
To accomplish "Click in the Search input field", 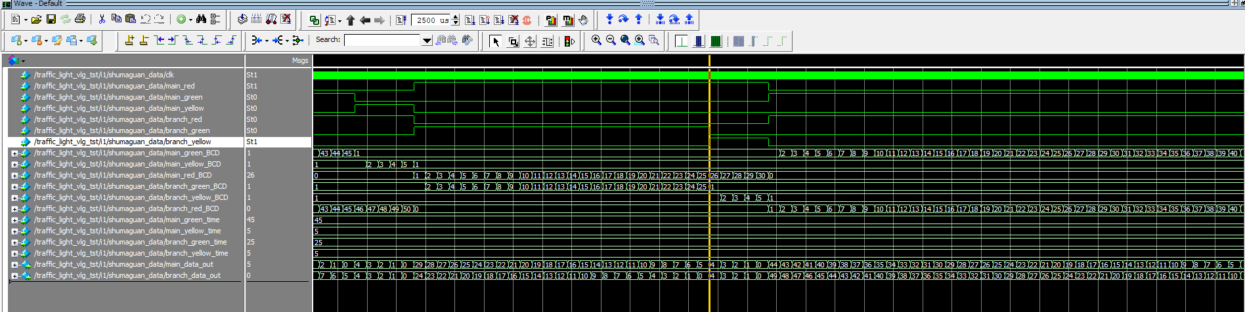I will [x=382, y=41].
